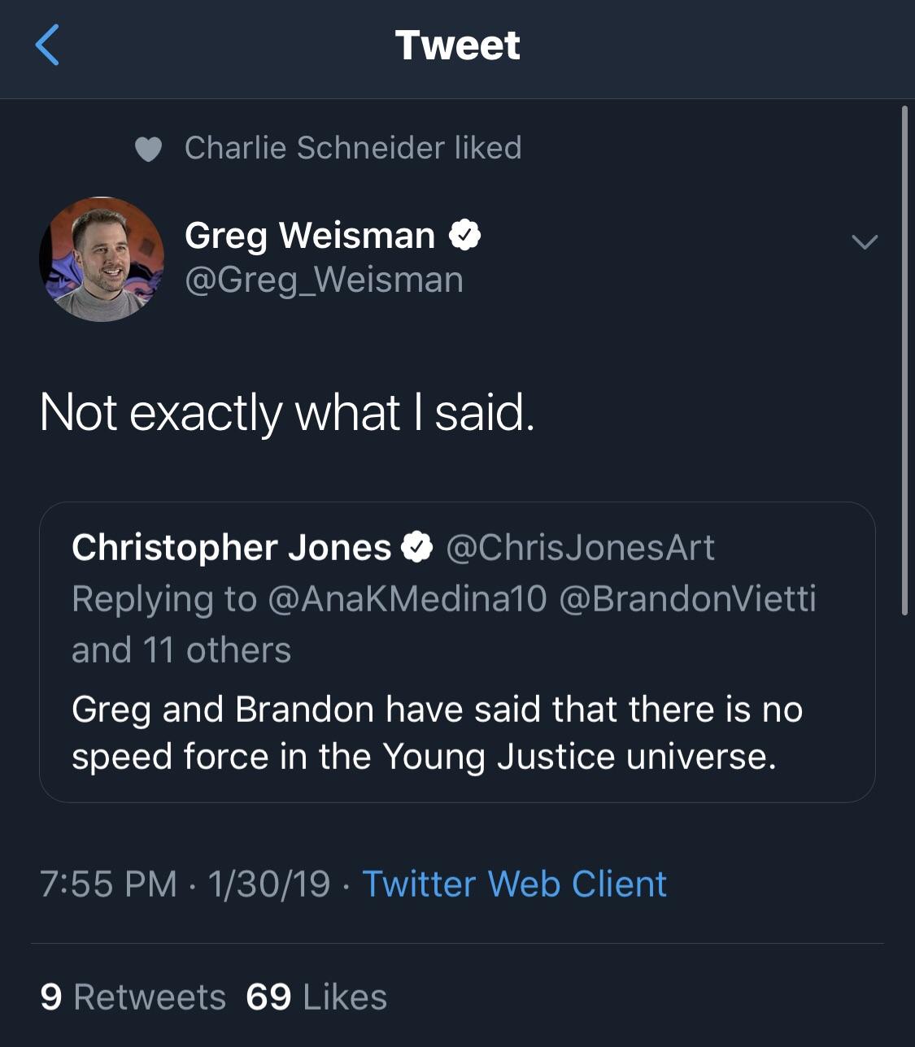This screenshot has width=915, height=1047.
Task: Click Greg Weisman's verified badge
Action: [x=464, y=236]
